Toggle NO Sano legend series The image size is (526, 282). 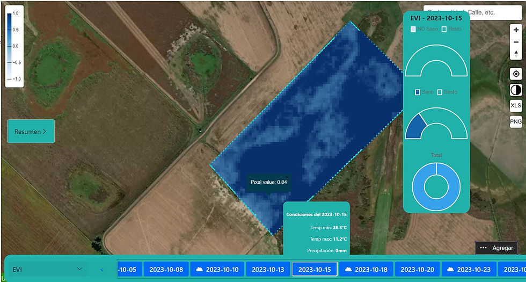(x=425, y=29)
